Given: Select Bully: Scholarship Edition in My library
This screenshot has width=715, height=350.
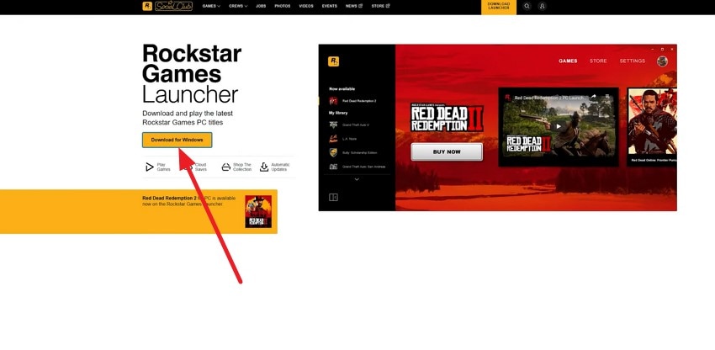Looking at the screenshot, I should click(353, 153).
